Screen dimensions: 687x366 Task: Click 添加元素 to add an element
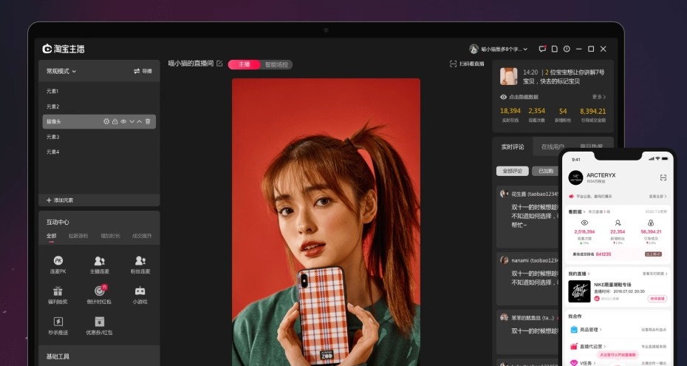60,200
